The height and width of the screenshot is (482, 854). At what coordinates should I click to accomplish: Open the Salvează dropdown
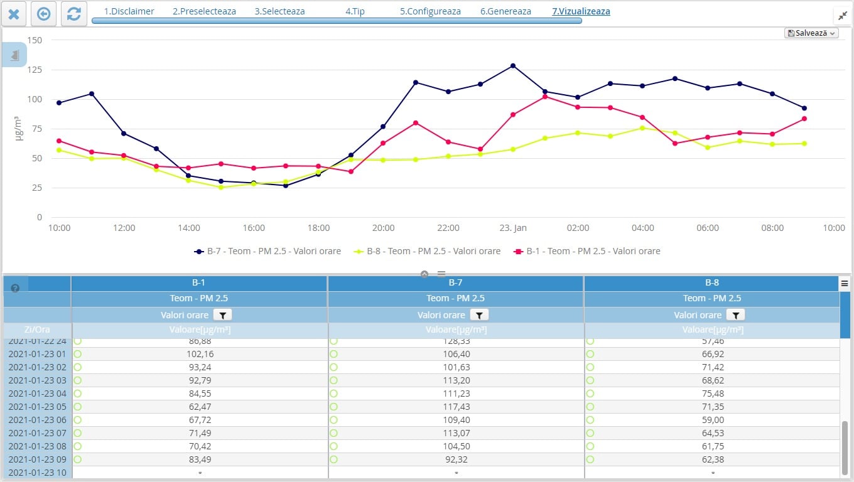[811, 33]
